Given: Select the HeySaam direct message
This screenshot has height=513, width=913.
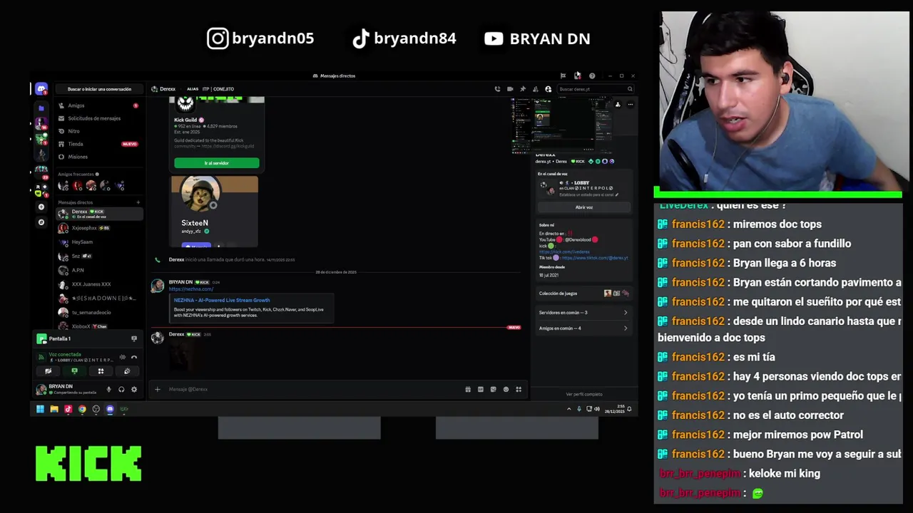Looking at the screenshot, I should [x=98, y=242].
